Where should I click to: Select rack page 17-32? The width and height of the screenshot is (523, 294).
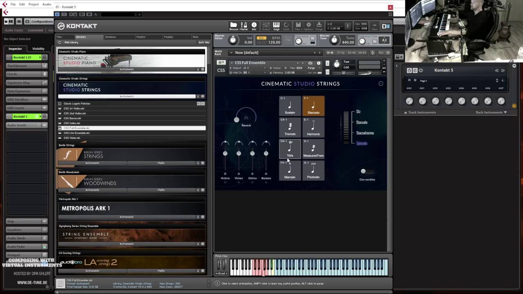point(341,53)
